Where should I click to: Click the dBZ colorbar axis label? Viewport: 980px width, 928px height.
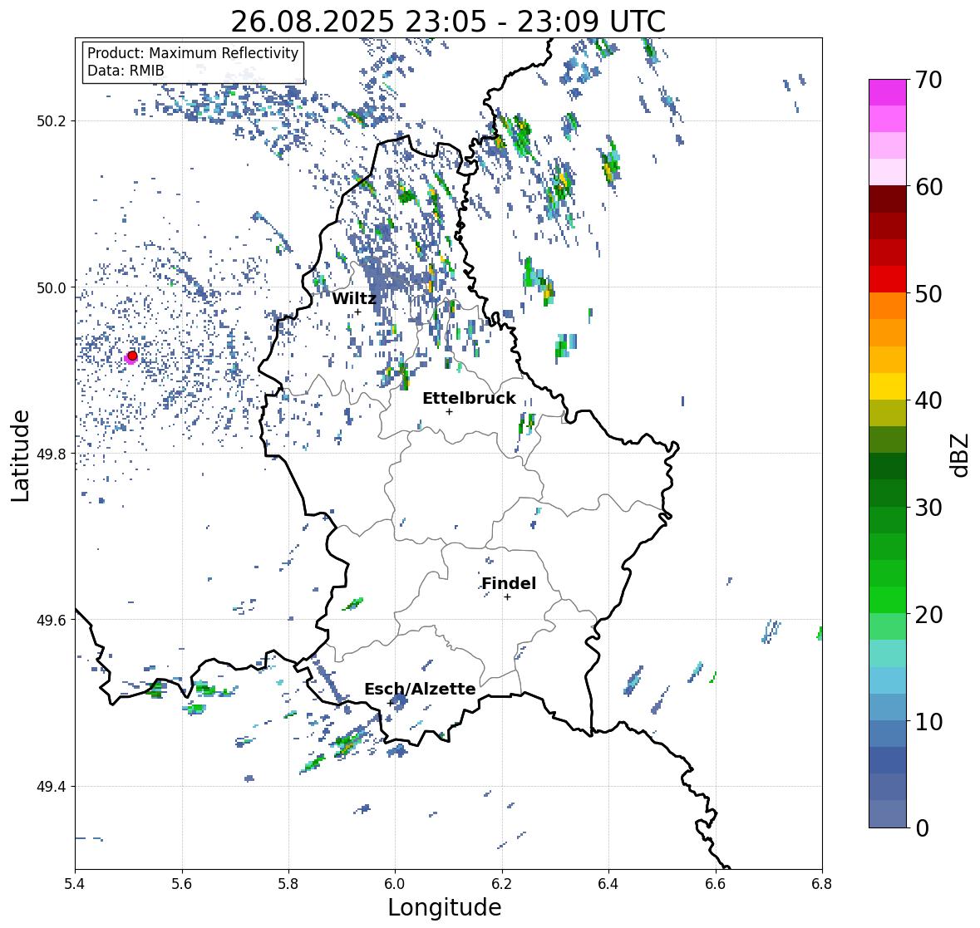point(961,454)
